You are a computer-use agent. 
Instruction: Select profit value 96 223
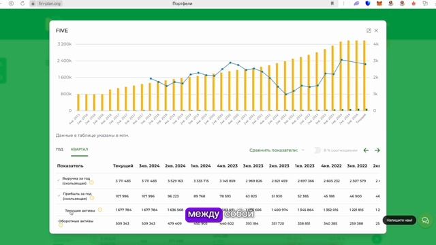(173, 196)
